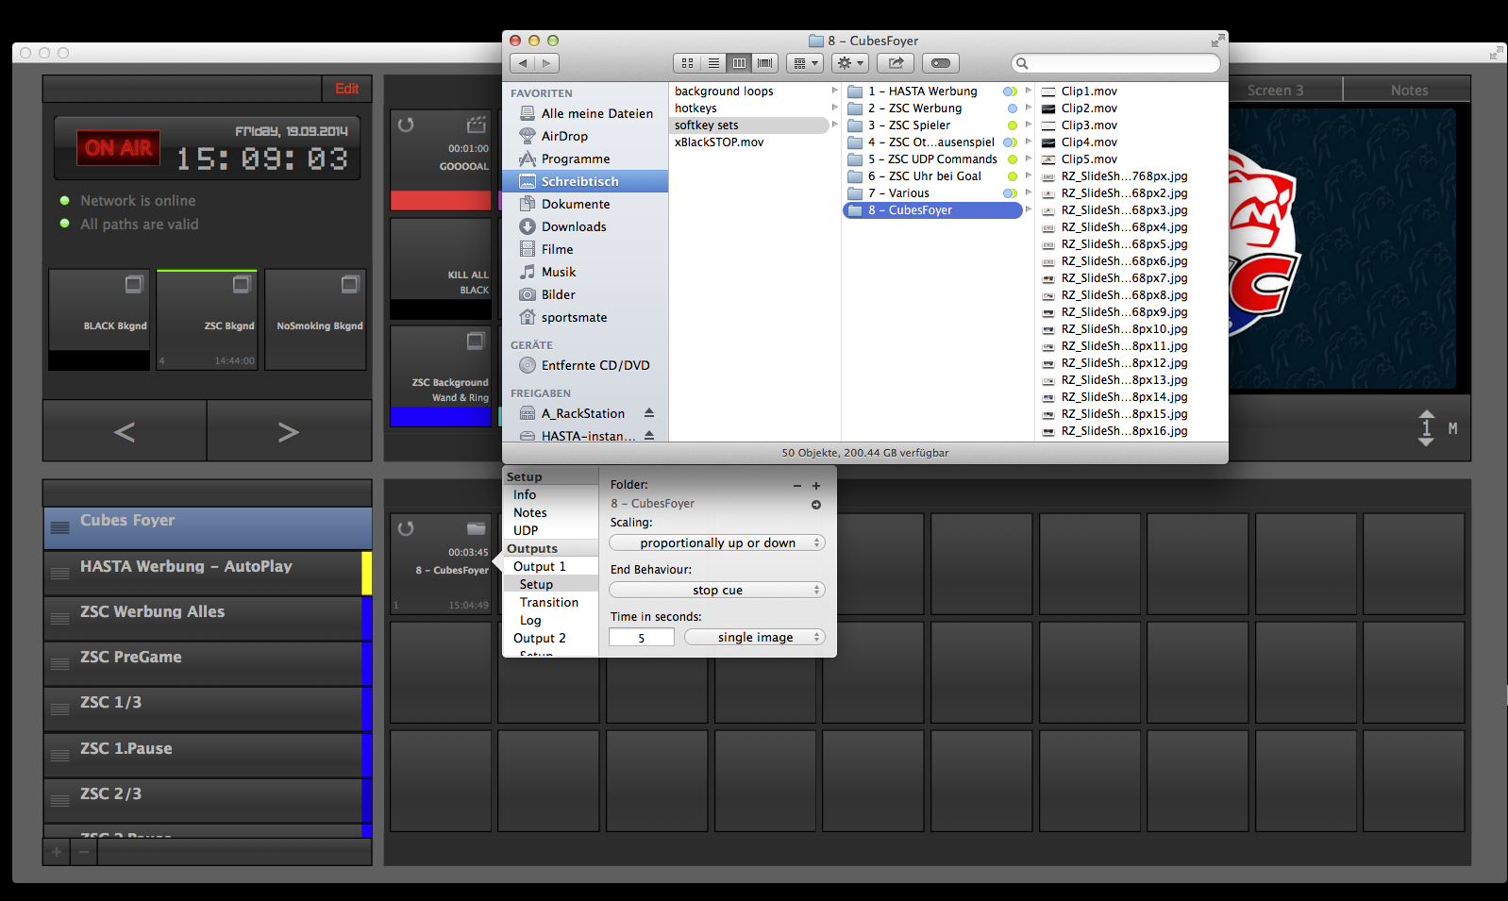Screen dimensions: 1508x901
Task: Click the output stepper arrows
Action: click(1426, 428)
